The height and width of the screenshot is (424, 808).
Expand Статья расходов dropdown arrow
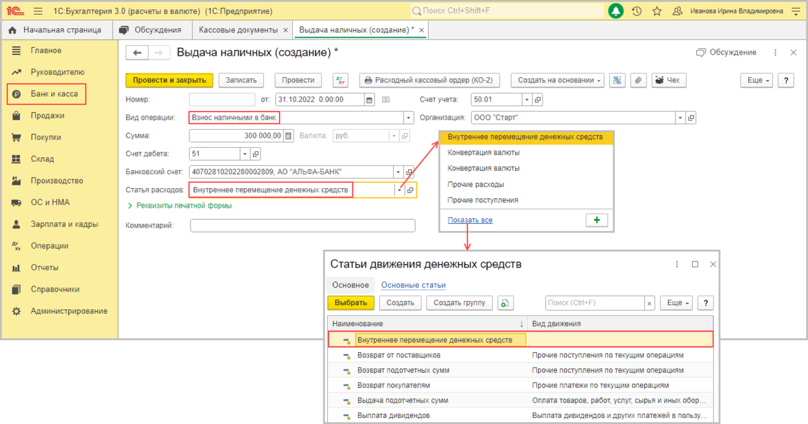399,190
